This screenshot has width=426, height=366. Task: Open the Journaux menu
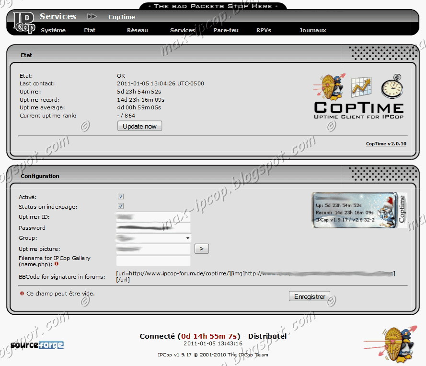point(313,30)
